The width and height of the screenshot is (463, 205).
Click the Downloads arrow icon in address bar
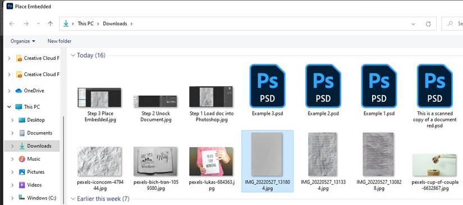[66, 24]
